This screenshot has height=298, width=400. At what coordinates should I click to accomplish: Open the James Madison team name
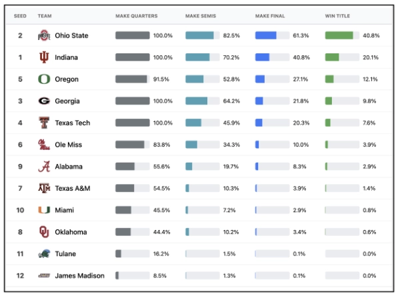click(x=79, y=275)
